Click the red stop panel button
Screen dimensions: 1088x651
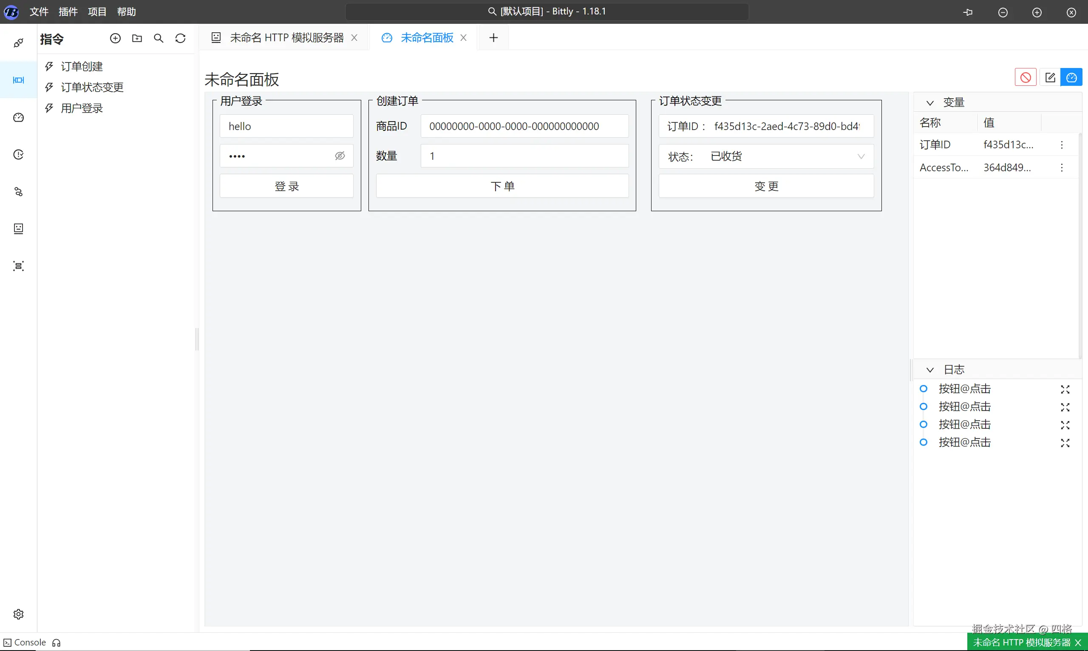(x=1026, y=78)
